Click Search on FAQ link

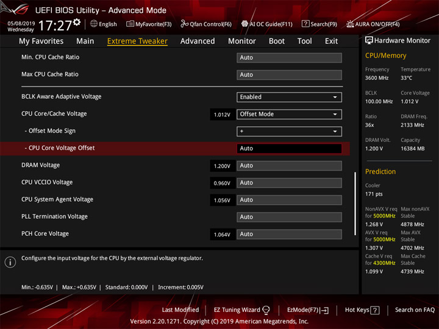click(415, 310)
